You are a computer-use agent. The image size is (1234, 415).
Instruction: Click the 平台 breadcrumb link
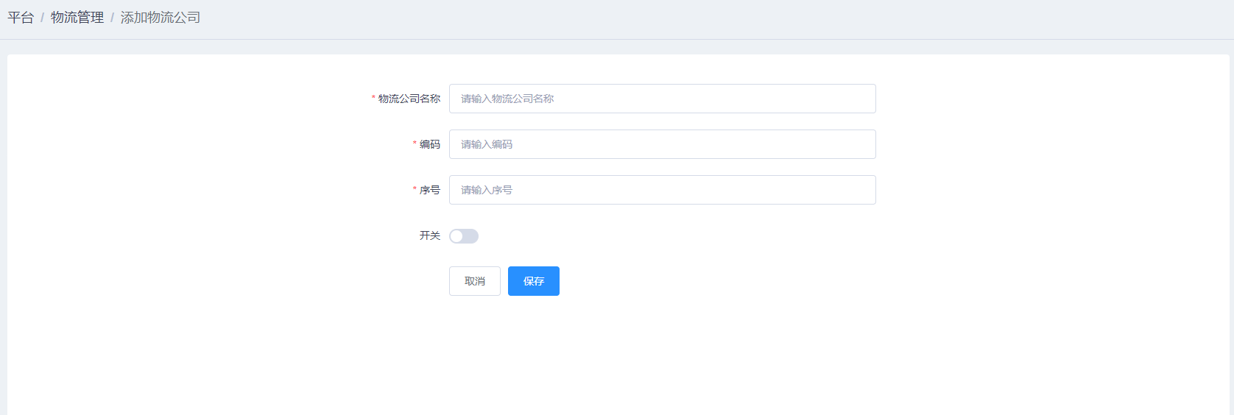[x=21, y=18]
